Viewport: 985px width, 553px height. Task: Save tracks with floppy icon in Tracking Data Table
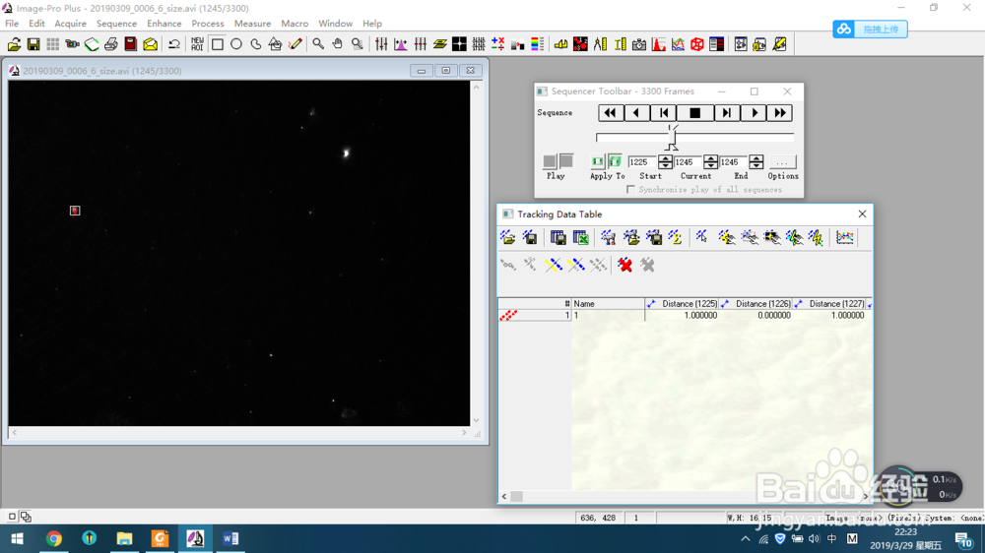530,237
